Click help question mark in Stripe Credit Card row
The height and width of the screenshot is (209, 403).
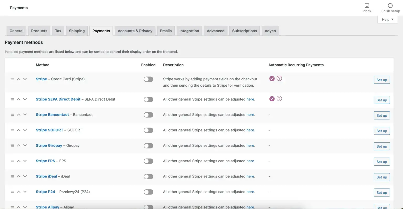(x=279, y=78)
